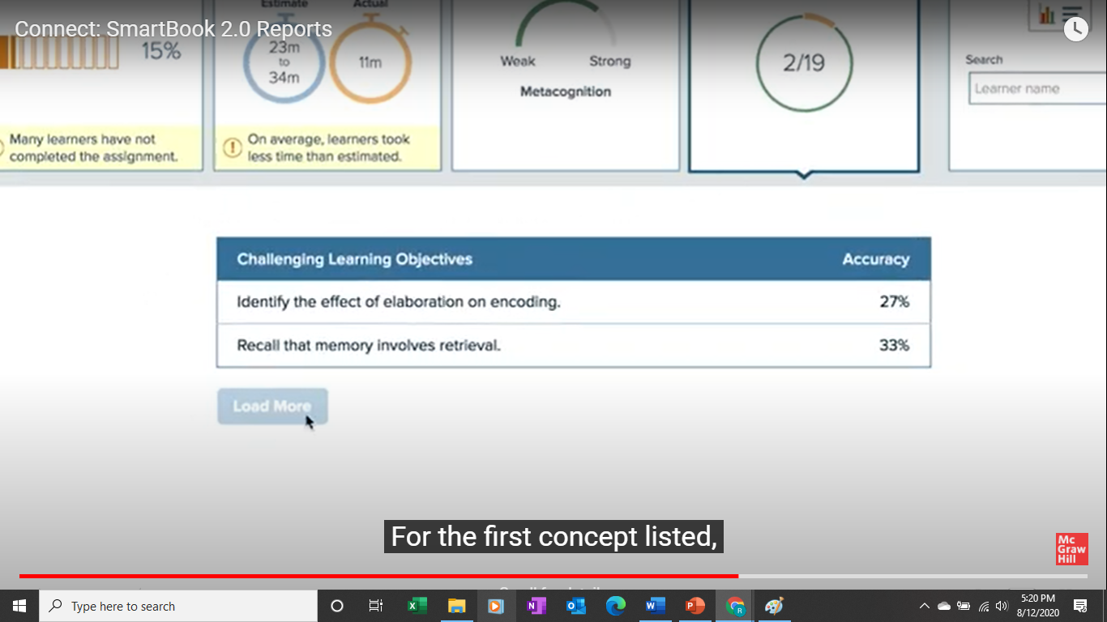Click the 27% accuracy value

coord(894,302)
